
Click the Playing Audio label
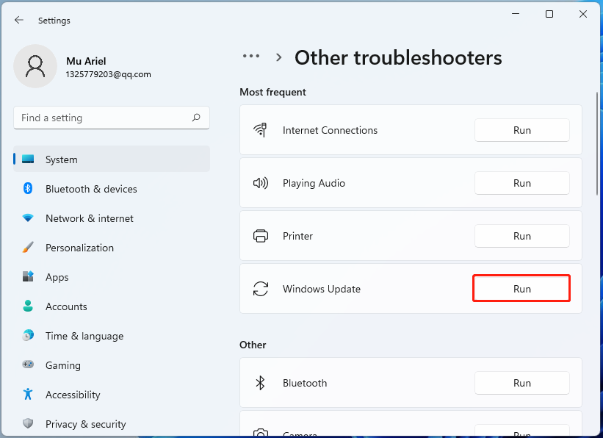pyautogui.click(x=314, y=183)
